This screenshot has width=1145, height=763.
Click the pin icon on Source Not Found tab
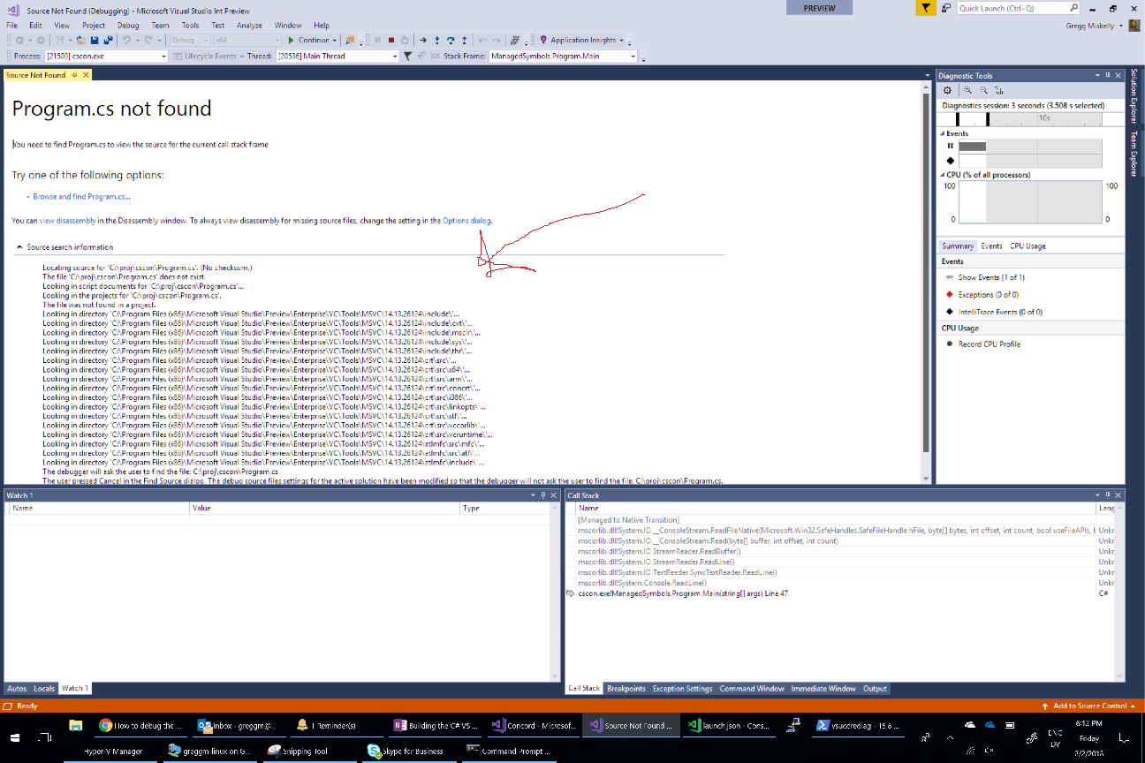(x=75, y=75)
